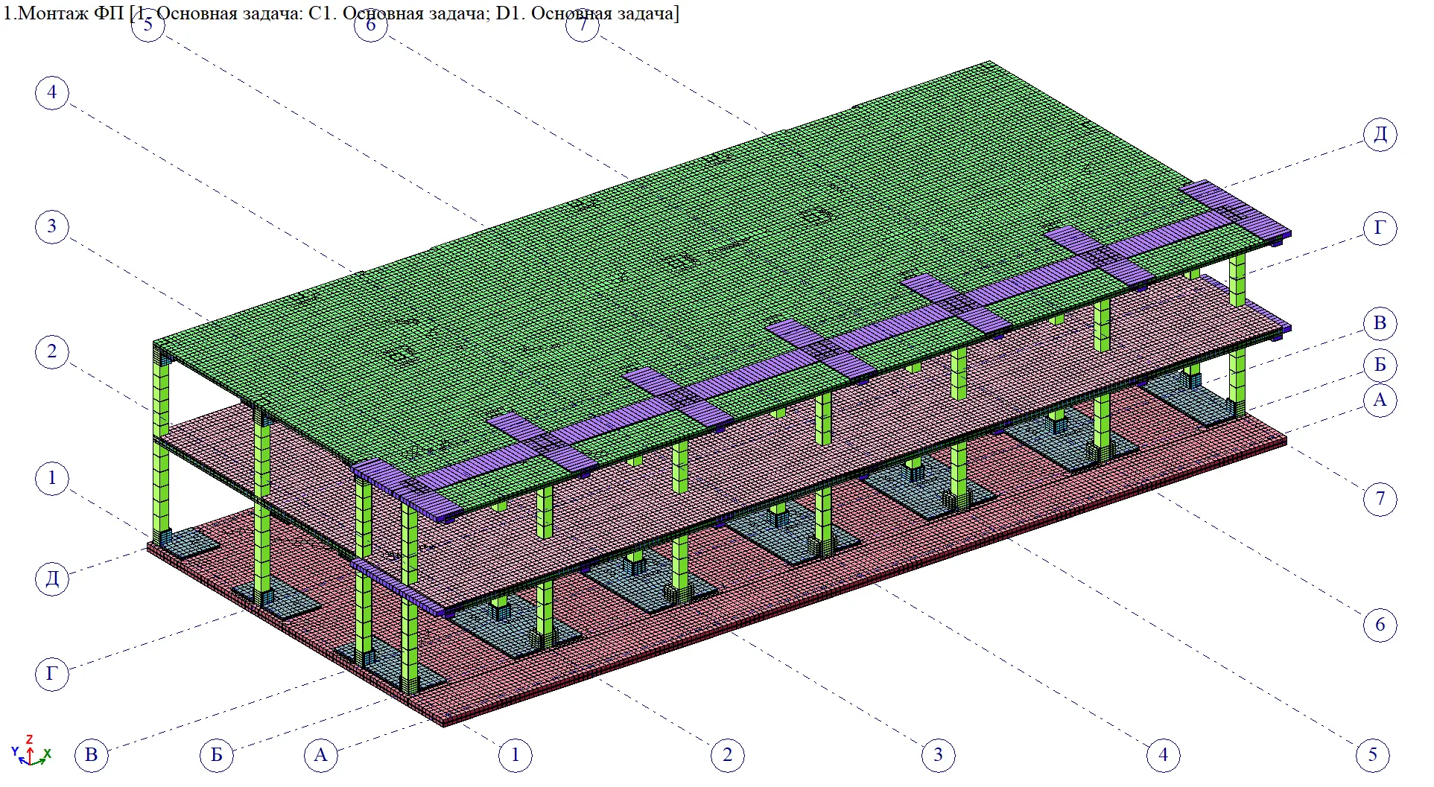Screen dimensions: 1434x787
Task: Click axis marker В in the bottom row
Action: (92, 755)
